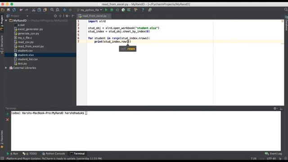This screenshot has width=288, height=162.
Task: Hide the Terminal panel
Action: (281, 108)
